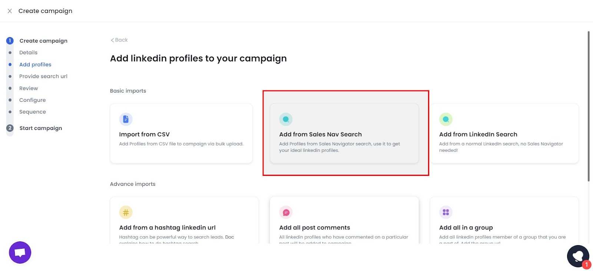
Task: Click the pink post comments chat icon
Action: [x=286, y=212]
